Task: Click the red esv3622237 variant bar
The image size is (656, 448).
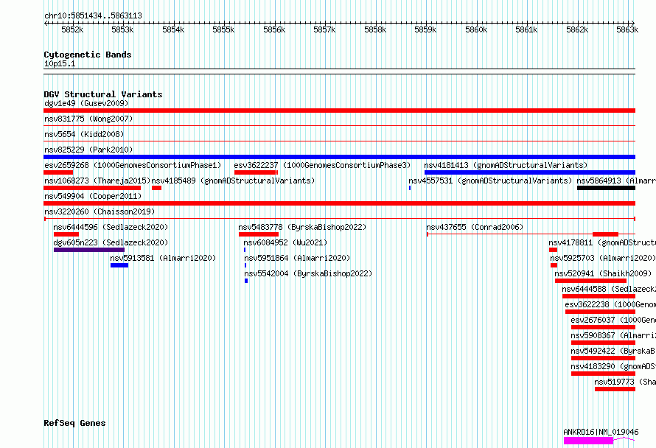Action: [256, 172]
